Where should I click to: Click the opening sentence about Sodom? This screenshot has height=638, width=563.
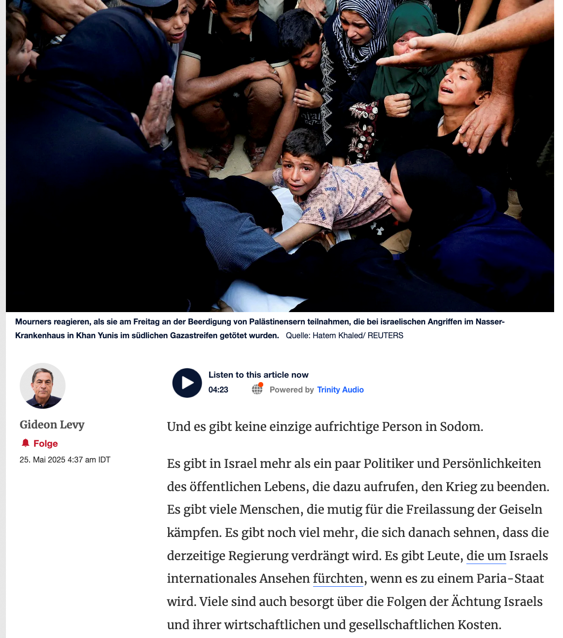coord(325,426)
